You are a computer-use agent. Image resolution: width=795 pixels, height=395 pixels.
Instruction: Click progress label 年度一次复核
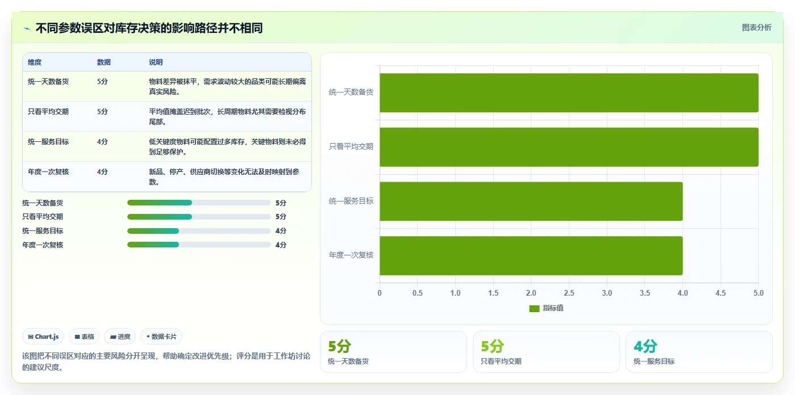click(x=43, y=245)
